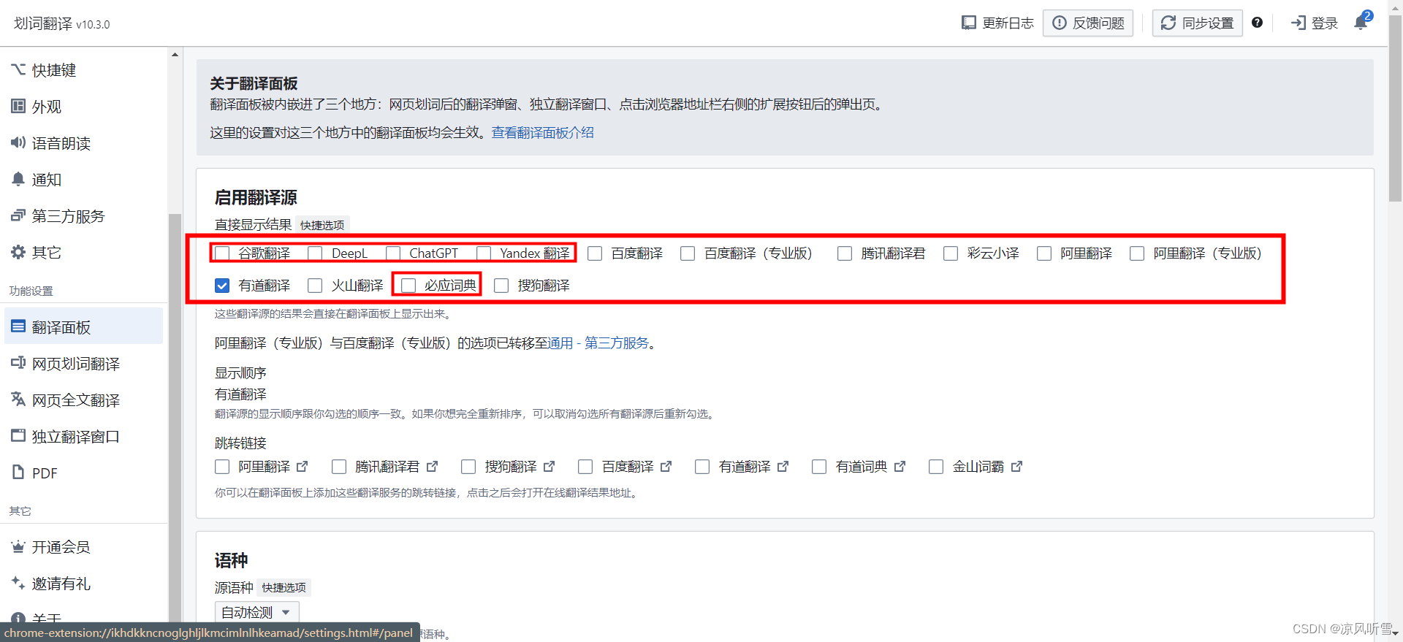
Task: Click external link icon next to 金山词霸
Action: [x=1016, y=466]
